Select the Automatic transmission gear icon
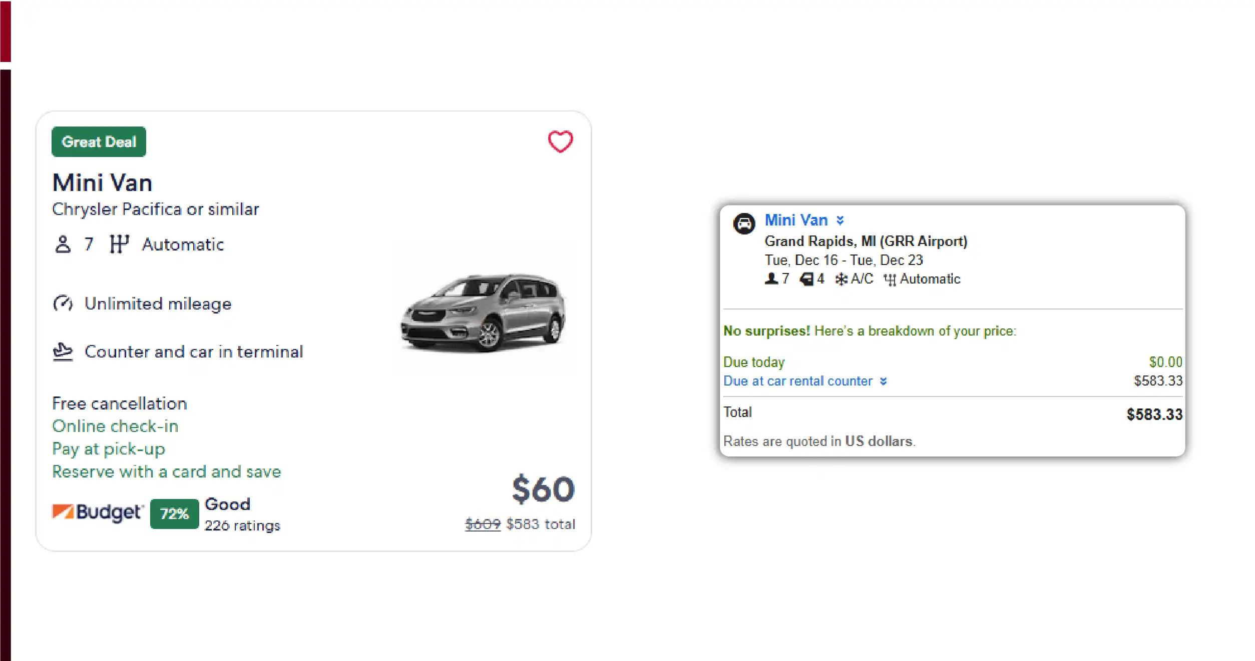Screen dimensions: 1255x661 [119, 243]
